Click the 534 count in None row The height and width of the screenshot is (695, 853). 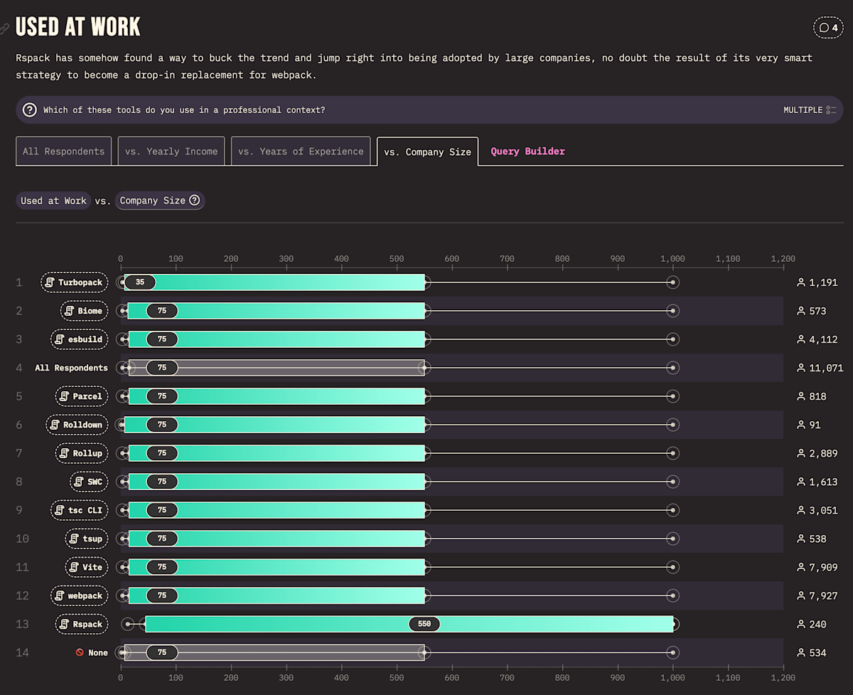(x=817, y=652)
